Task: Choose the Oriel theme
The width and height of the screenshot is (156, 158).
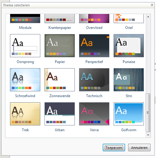Action: (129, 19)
